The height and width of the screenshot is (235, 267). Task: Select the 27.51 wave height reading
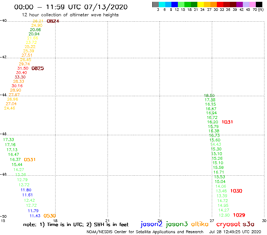point(27,55)
